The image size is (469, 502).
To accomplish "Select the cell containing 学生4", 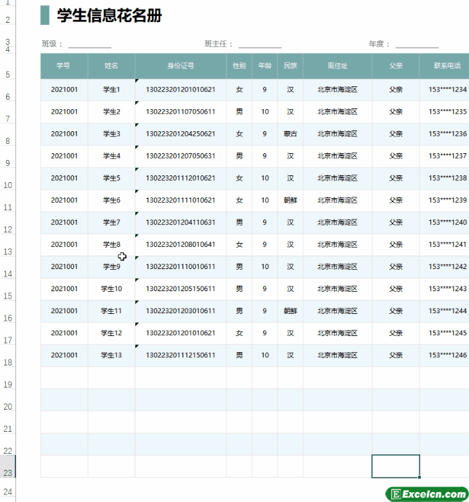I will coord(111,156).
